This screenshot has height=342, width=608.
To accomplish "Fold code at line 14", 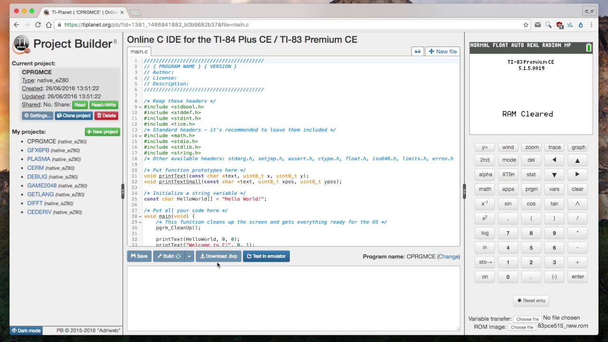I will click(x=140, y=136).
